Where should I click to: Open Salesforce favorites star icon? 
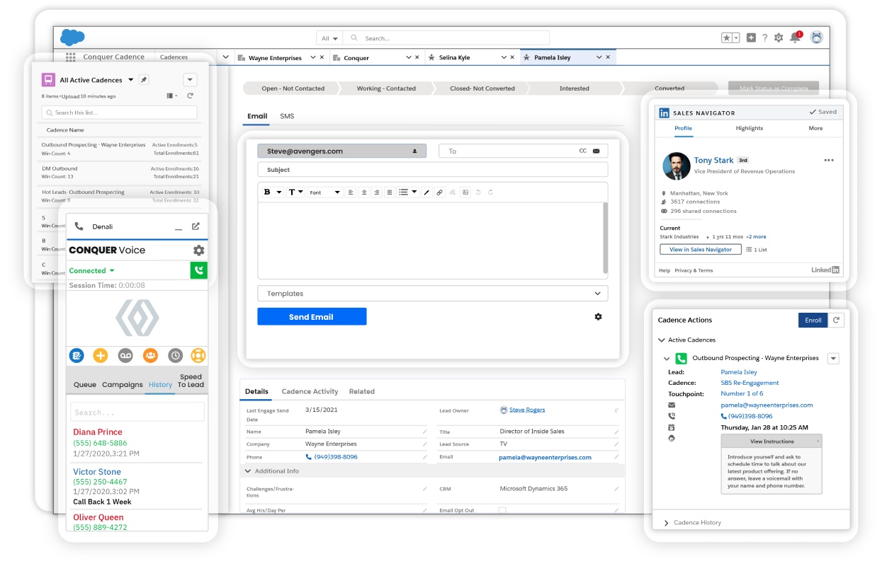click(x=727, y=38)
